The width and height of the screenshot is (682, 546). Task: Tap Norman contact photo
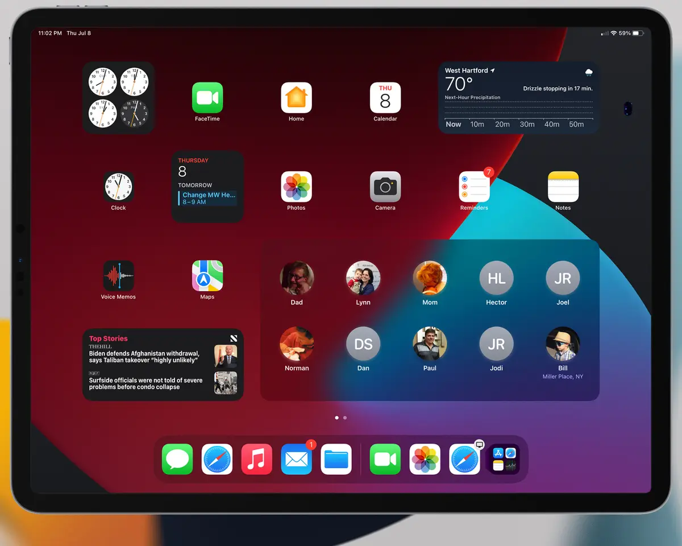coord(297,344)
